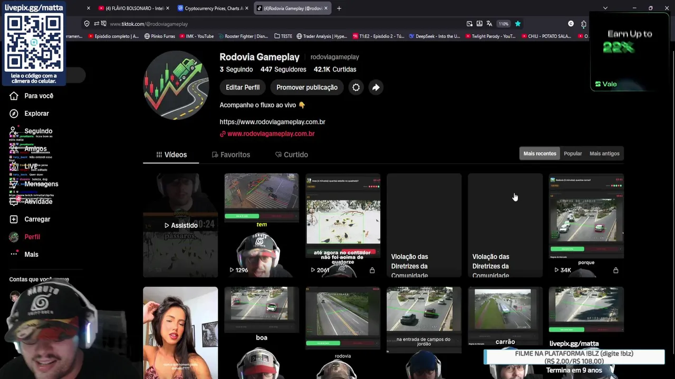Click the 3 Seguindo count
This screenshot has width=675, height=379.
coord(236,69)
